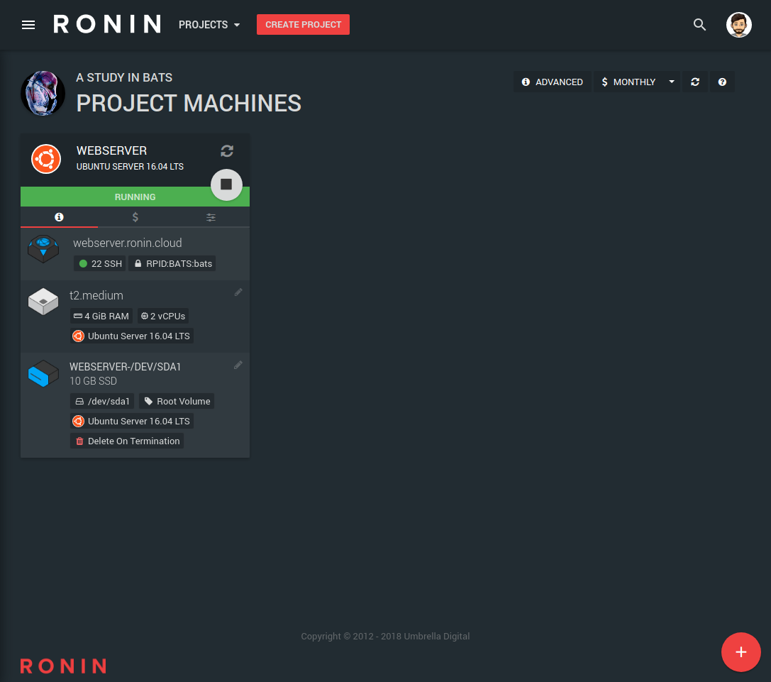Stop the running WEBSERVER machine
771x682 pixels.
tap(226, 185)
